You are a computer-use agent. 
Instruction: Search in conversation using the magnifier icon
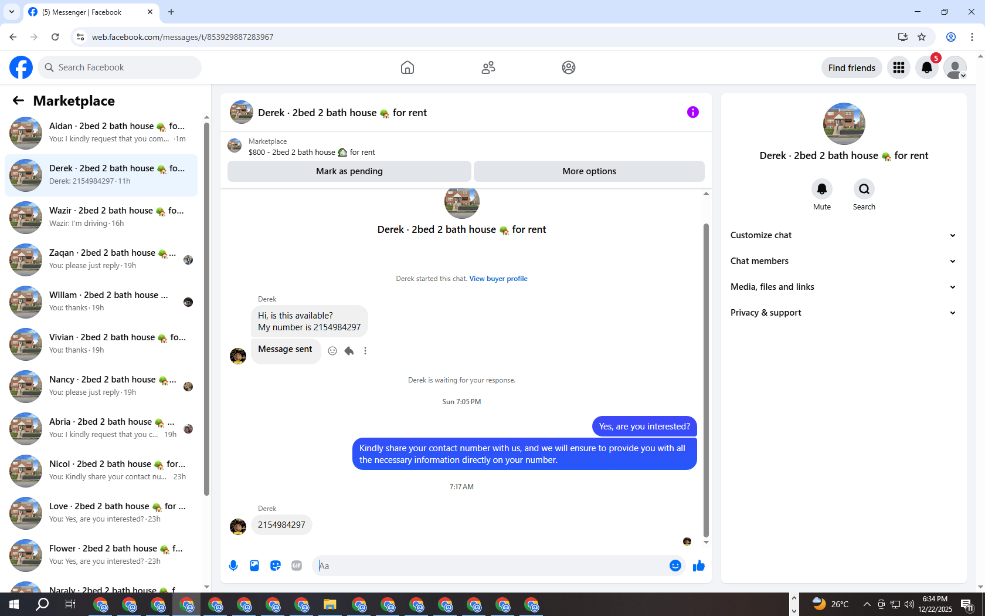pyautogui.click(x=864, y=189)
